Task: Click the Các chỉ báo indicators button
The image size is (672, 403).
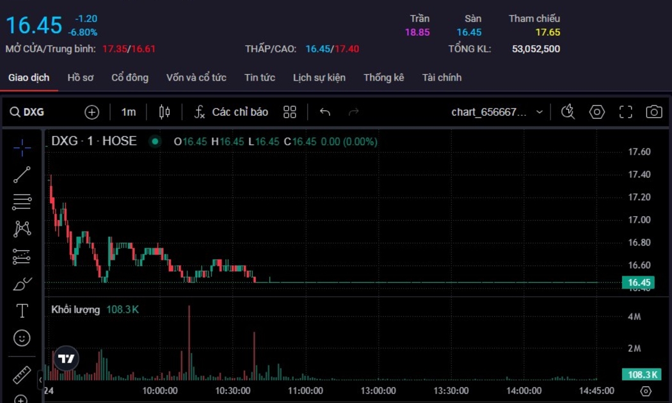Action: tap(231, 113)
